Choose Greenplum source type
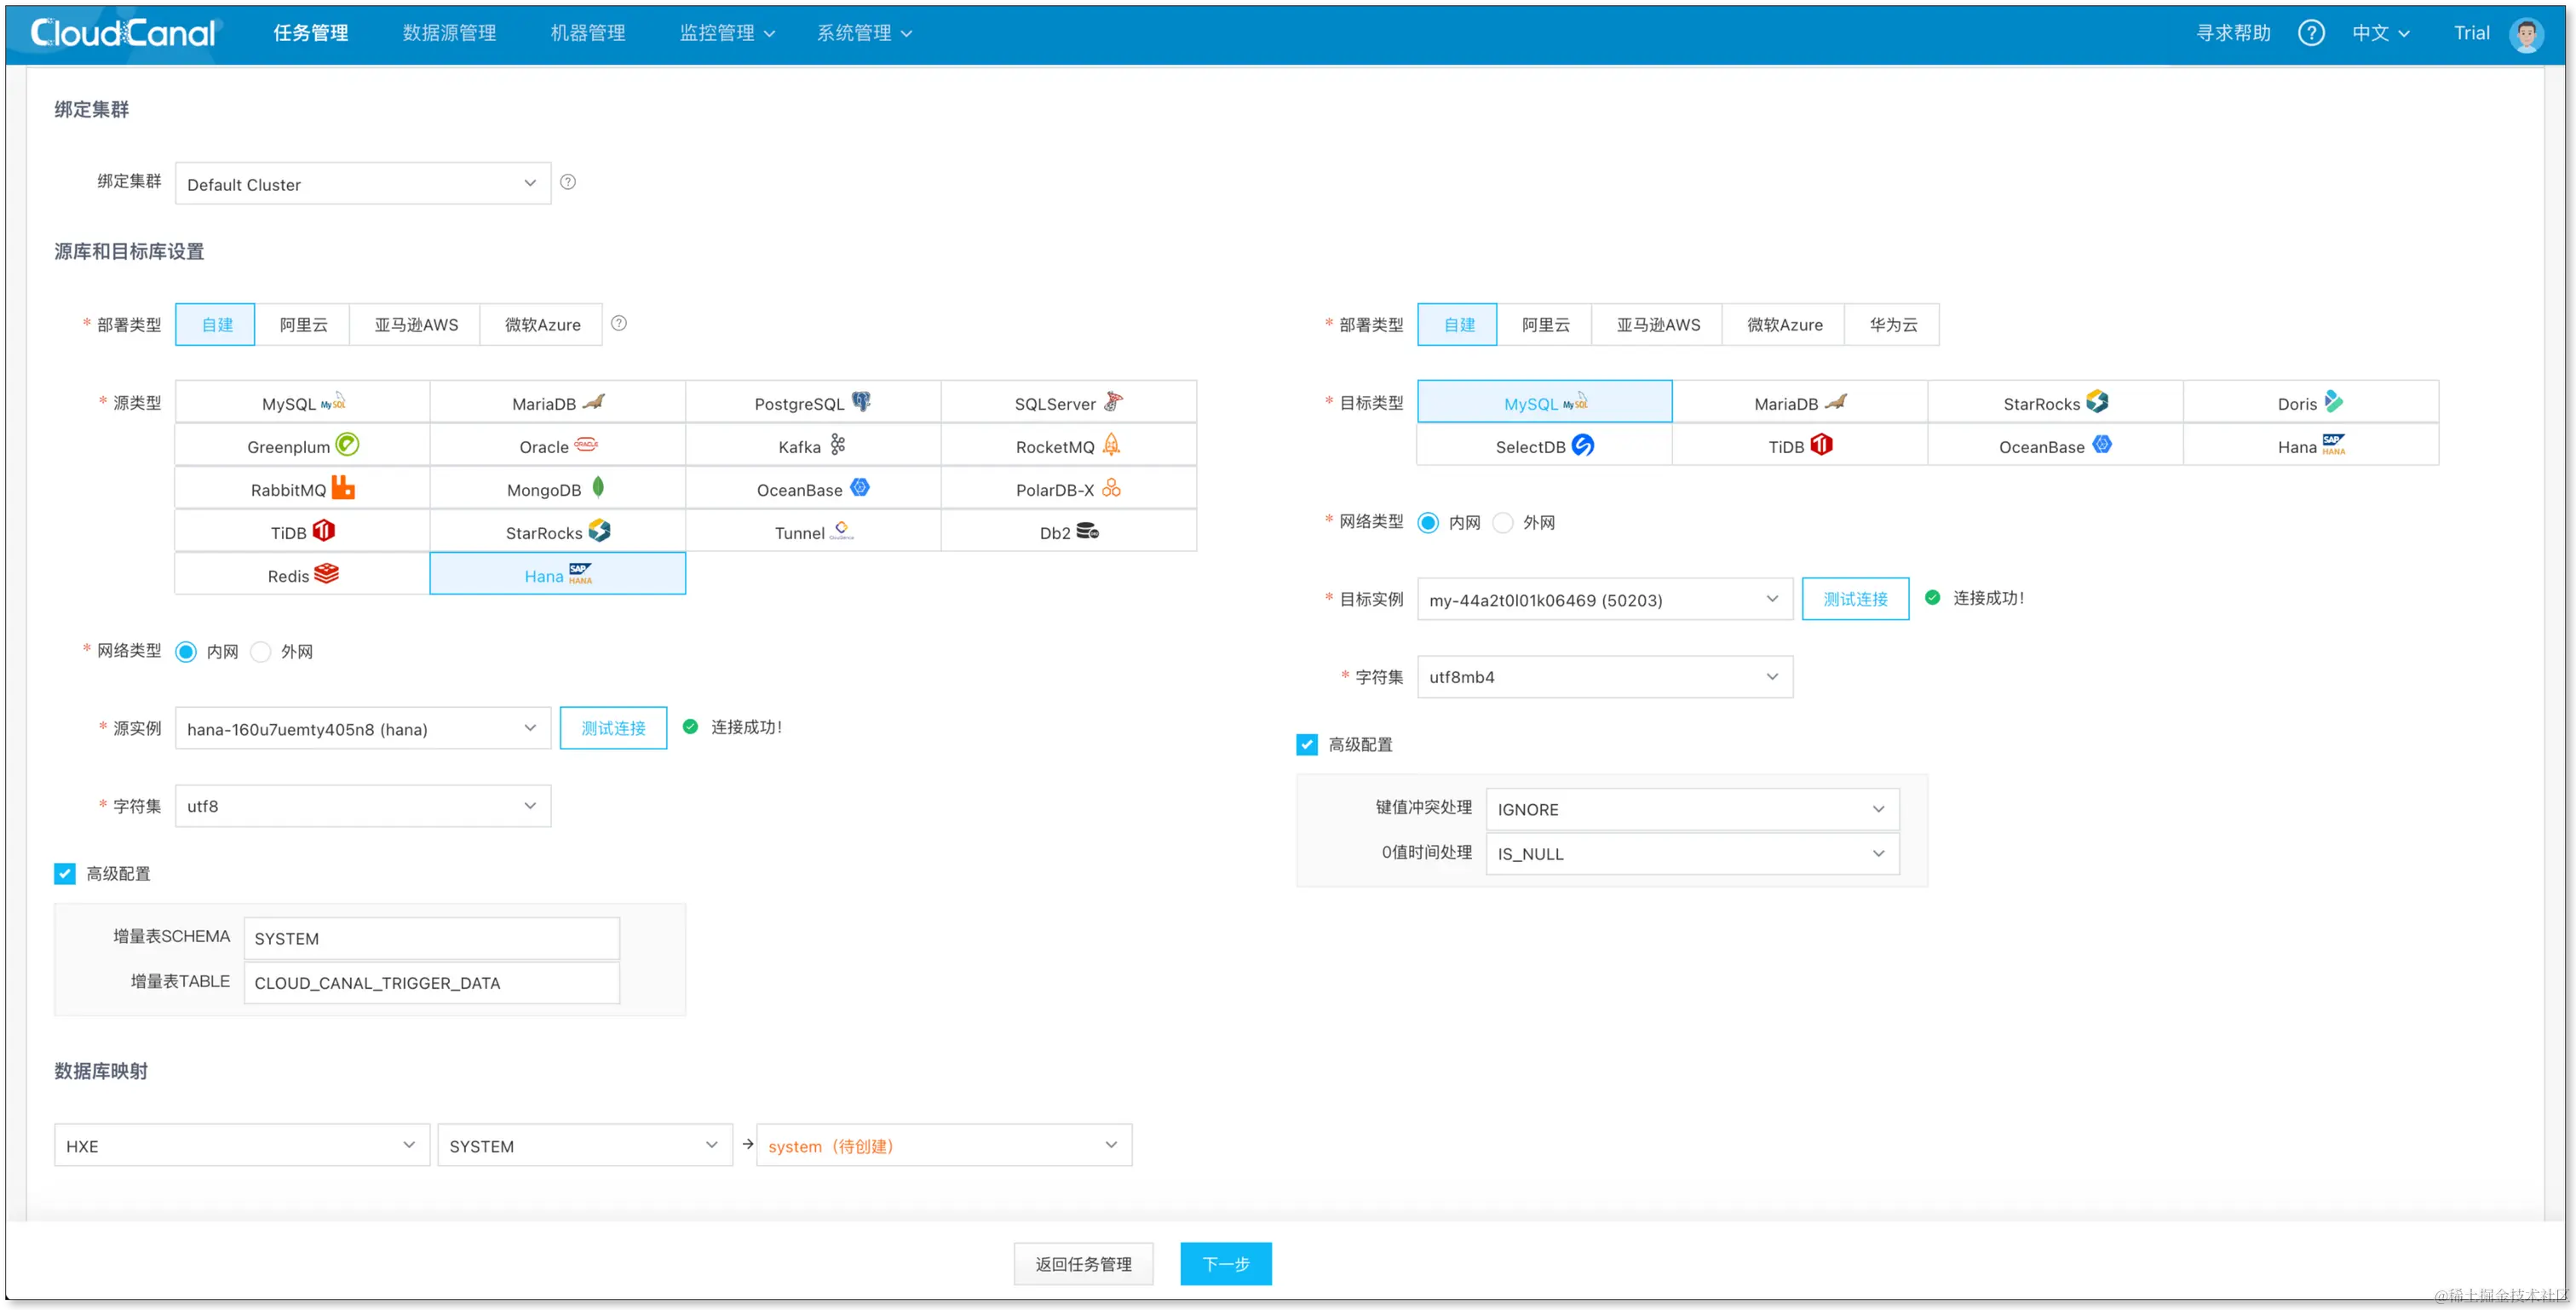This screenshot has width=2576, height=1310. click(x=302, y=446)
